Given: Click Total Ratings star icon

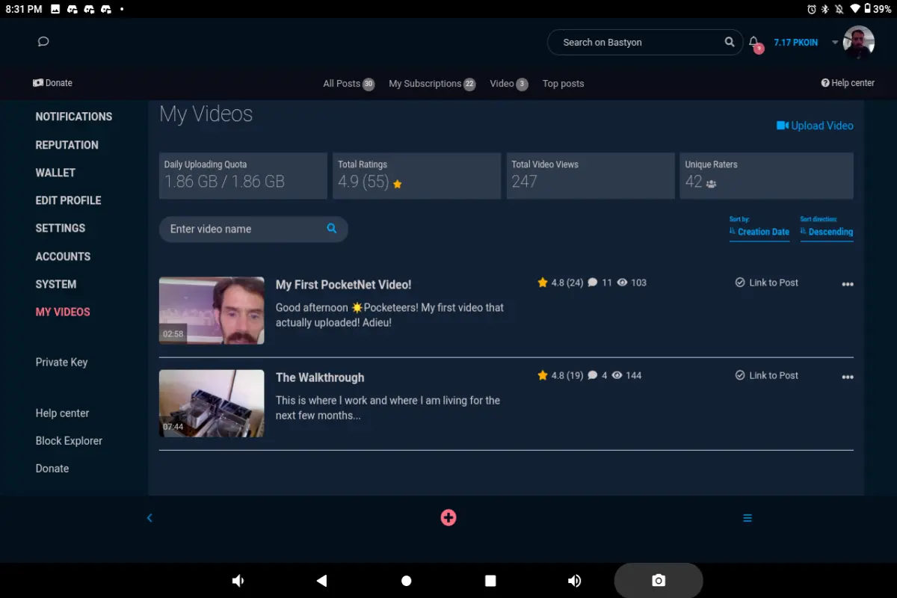Looking at the screenshot, I should coord(398,184).
